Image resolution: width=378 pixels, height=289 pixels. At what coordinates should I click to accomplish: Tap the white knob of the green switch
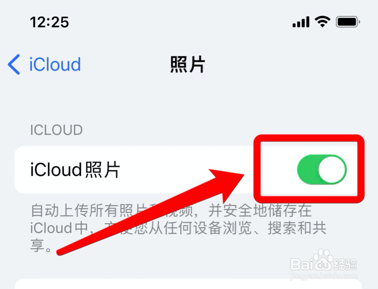(332, 169)
